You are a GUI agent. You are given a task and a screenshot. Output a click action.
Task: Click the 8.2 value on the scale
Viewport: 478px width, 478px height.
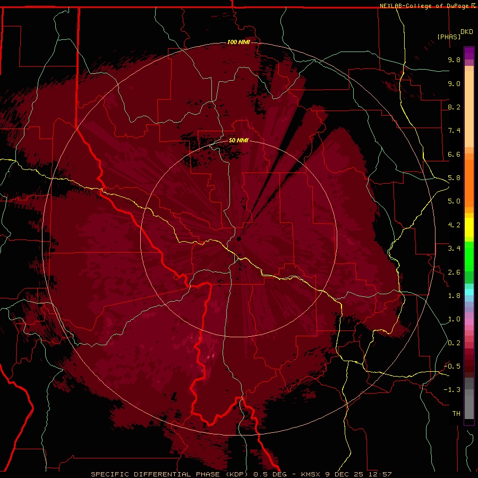pos(454,107)
